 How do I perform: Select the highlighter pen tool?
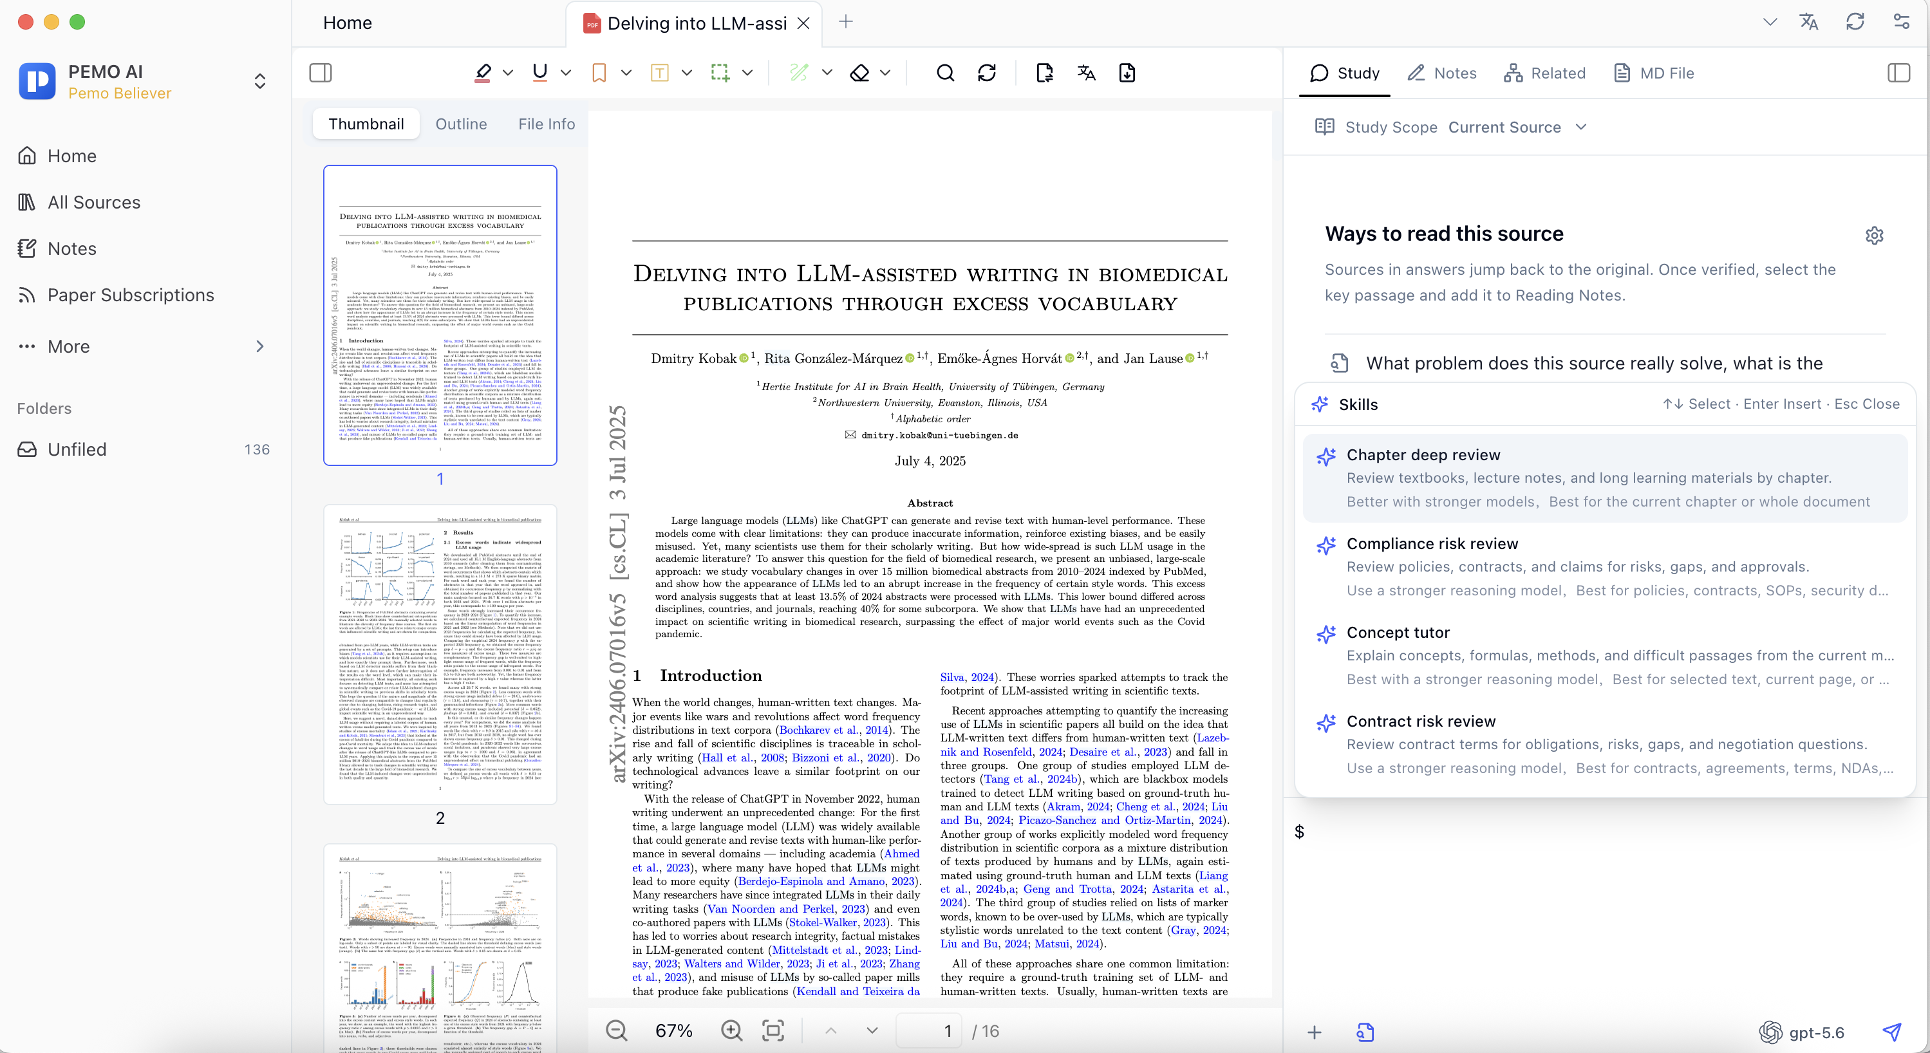pyautogui.click(x=483, y=73)
